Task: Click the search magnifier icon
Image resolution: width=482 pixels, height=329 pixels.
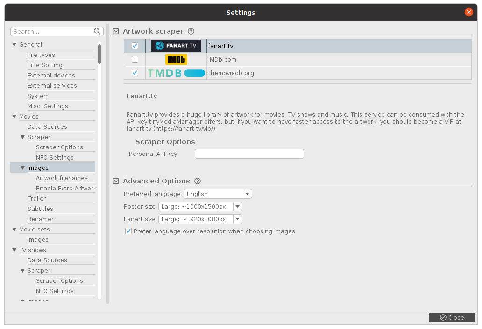Action: point(97,32)
